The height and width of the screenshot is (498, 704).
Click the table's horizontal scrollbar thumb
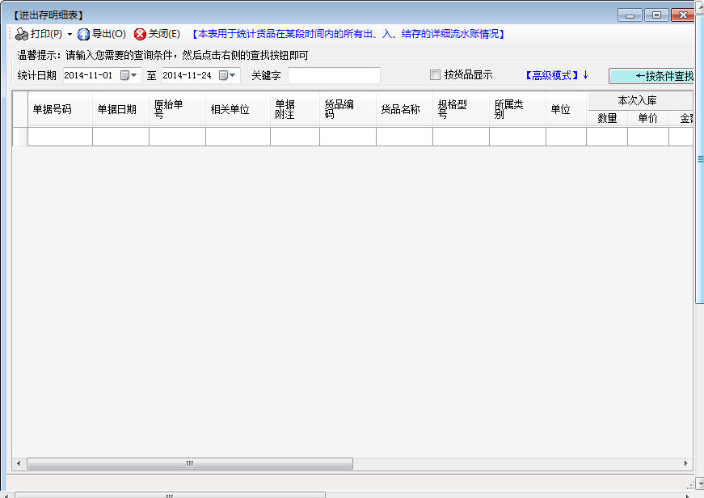click(x=190, y=463)
